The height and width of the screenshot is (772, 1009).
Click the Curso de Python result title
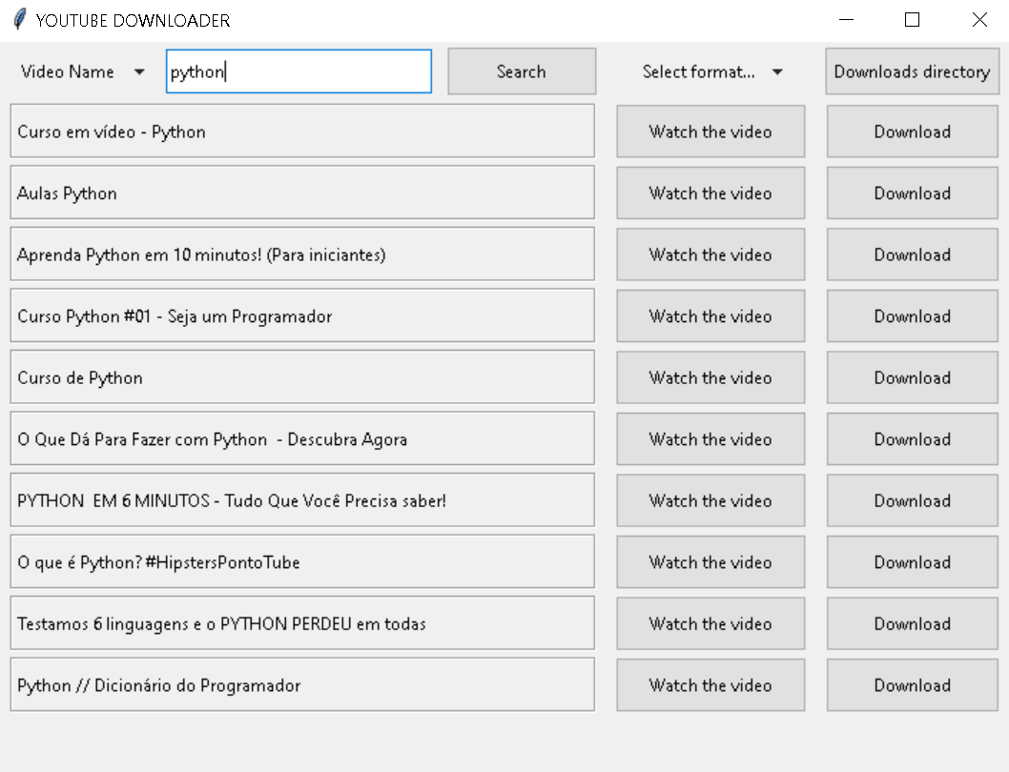[302, 377]
